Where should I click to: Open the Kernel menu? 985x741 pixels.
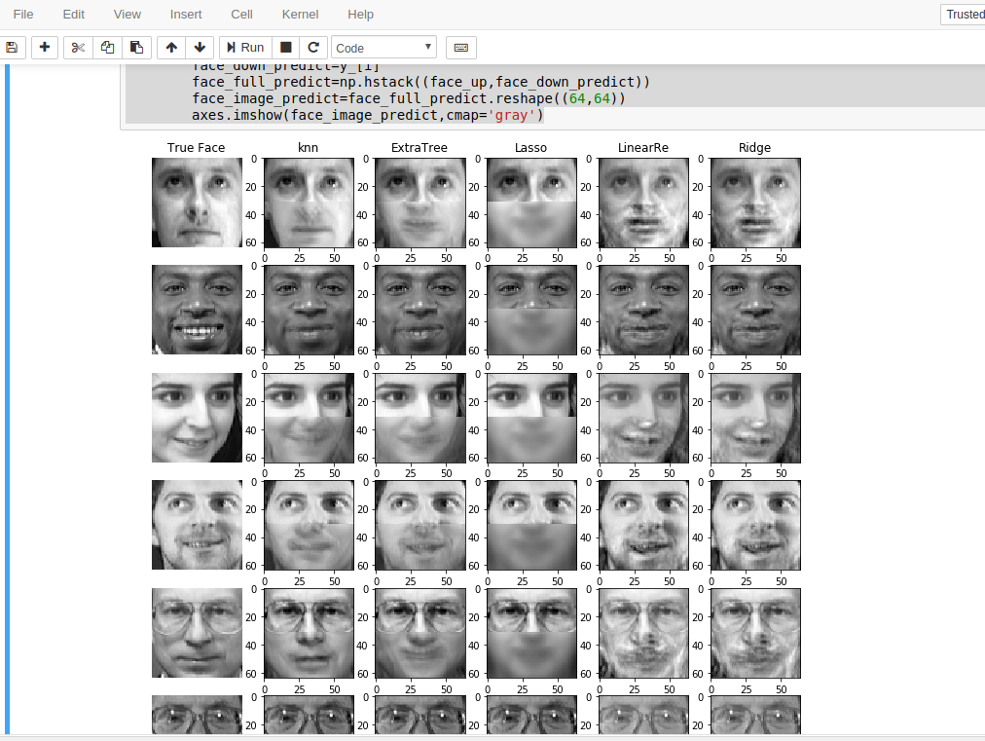(301, 14)
